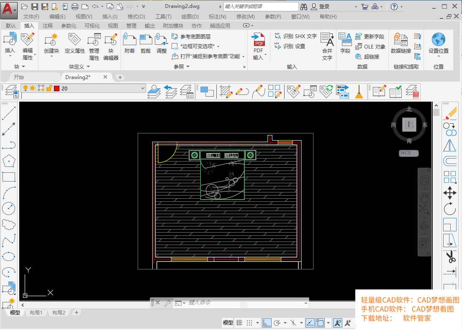Open quick access toolbar customize dropdown
Screen dimensions: 462x330
tap(144, 6)
